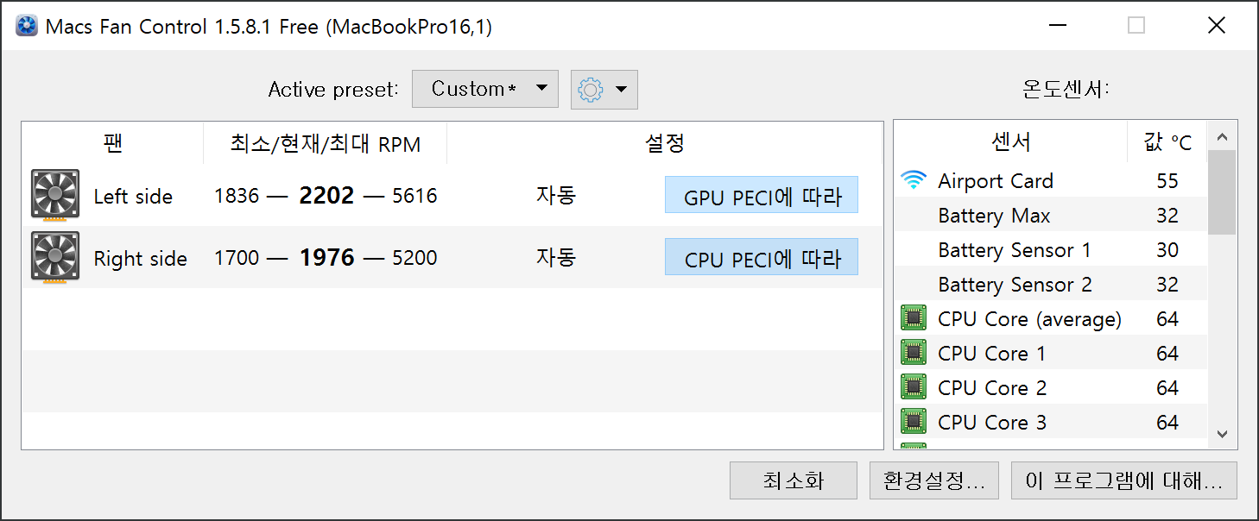Click the 팬 column header
The height and width of the screenshot is (521, 1259).
pyautogui.click(x=113, y=143)
